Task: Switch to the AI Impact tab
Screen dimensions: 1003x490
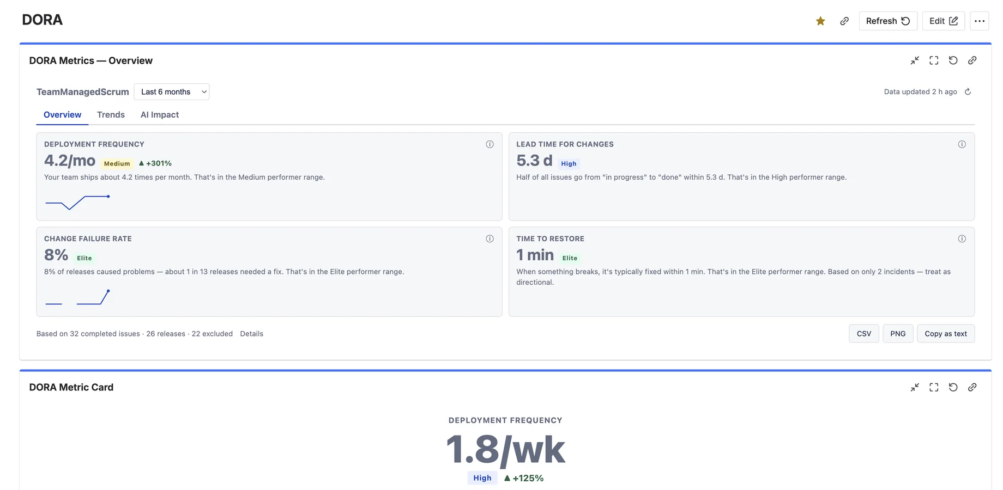Action: [160, 114]
